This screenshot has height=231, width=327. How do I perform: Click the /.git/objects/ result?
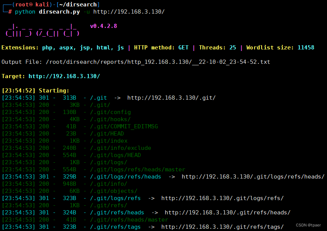pos(114,191)
